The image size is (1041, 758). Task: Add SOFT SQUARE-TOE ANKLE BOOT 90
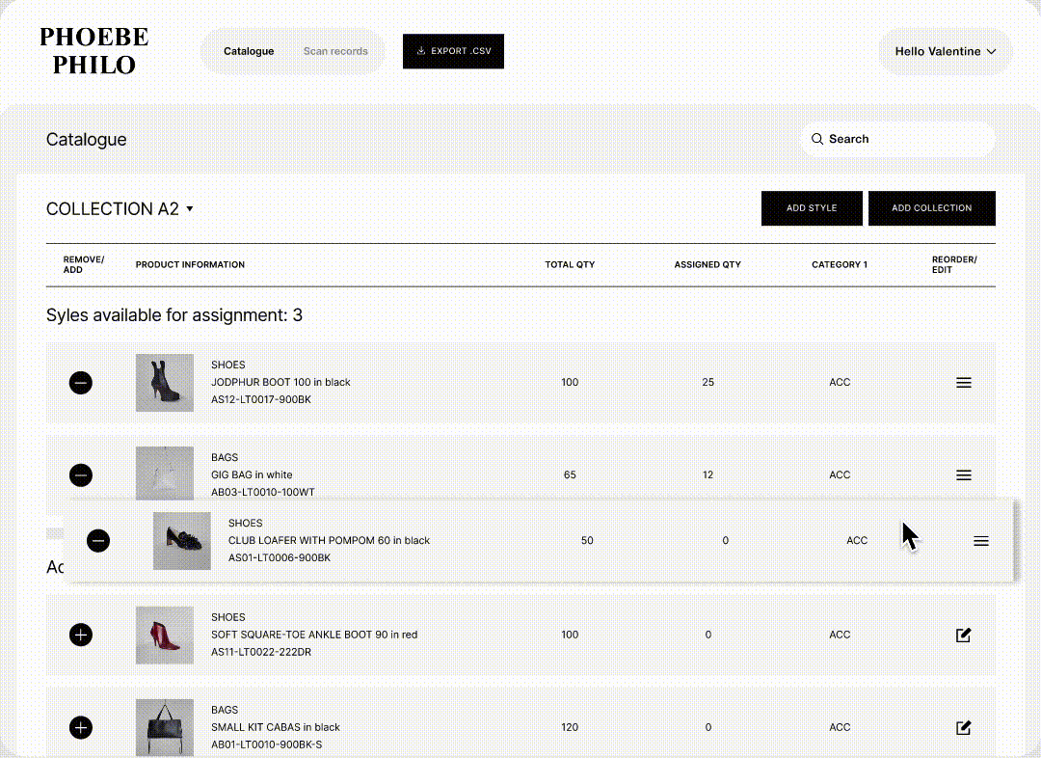click(81, 635)
